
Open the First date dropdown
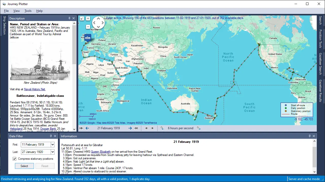coord(53,145)
